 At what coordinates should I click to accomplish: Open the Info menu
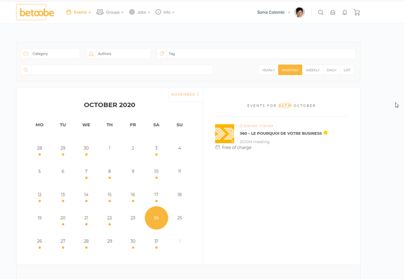165,12
